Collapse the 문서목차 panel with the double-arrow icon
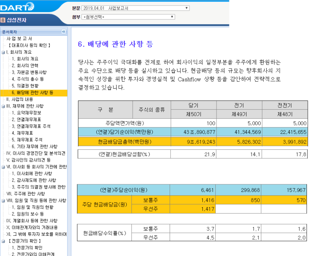This screenshot has height=256, width=312. point(64,32)
